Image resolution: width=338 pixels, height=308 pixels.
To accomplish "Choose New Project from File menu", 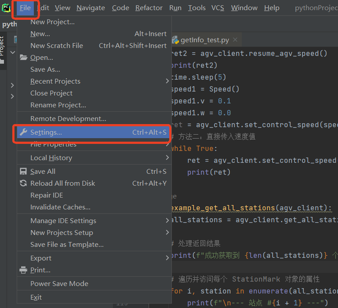I will [52, 22].
